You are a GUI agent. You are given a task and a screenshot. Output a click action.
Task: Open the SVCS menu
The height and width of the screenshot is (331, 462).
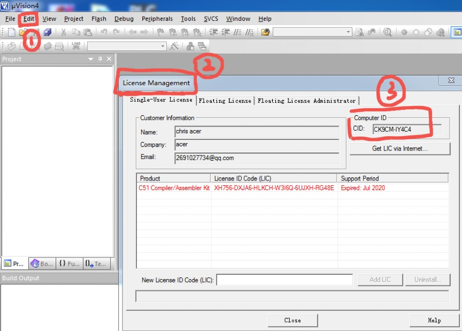point(211,19)
